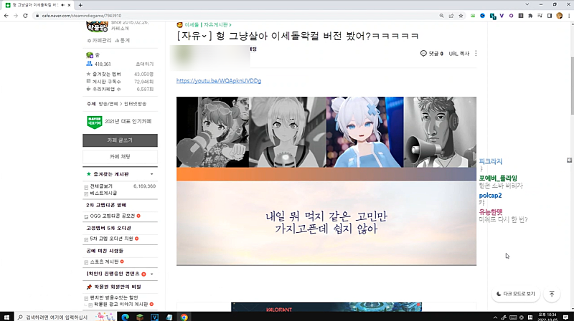This screenshot has height=321, width=574.
Task: Click the Valorant banner ad
Action: 326,307
